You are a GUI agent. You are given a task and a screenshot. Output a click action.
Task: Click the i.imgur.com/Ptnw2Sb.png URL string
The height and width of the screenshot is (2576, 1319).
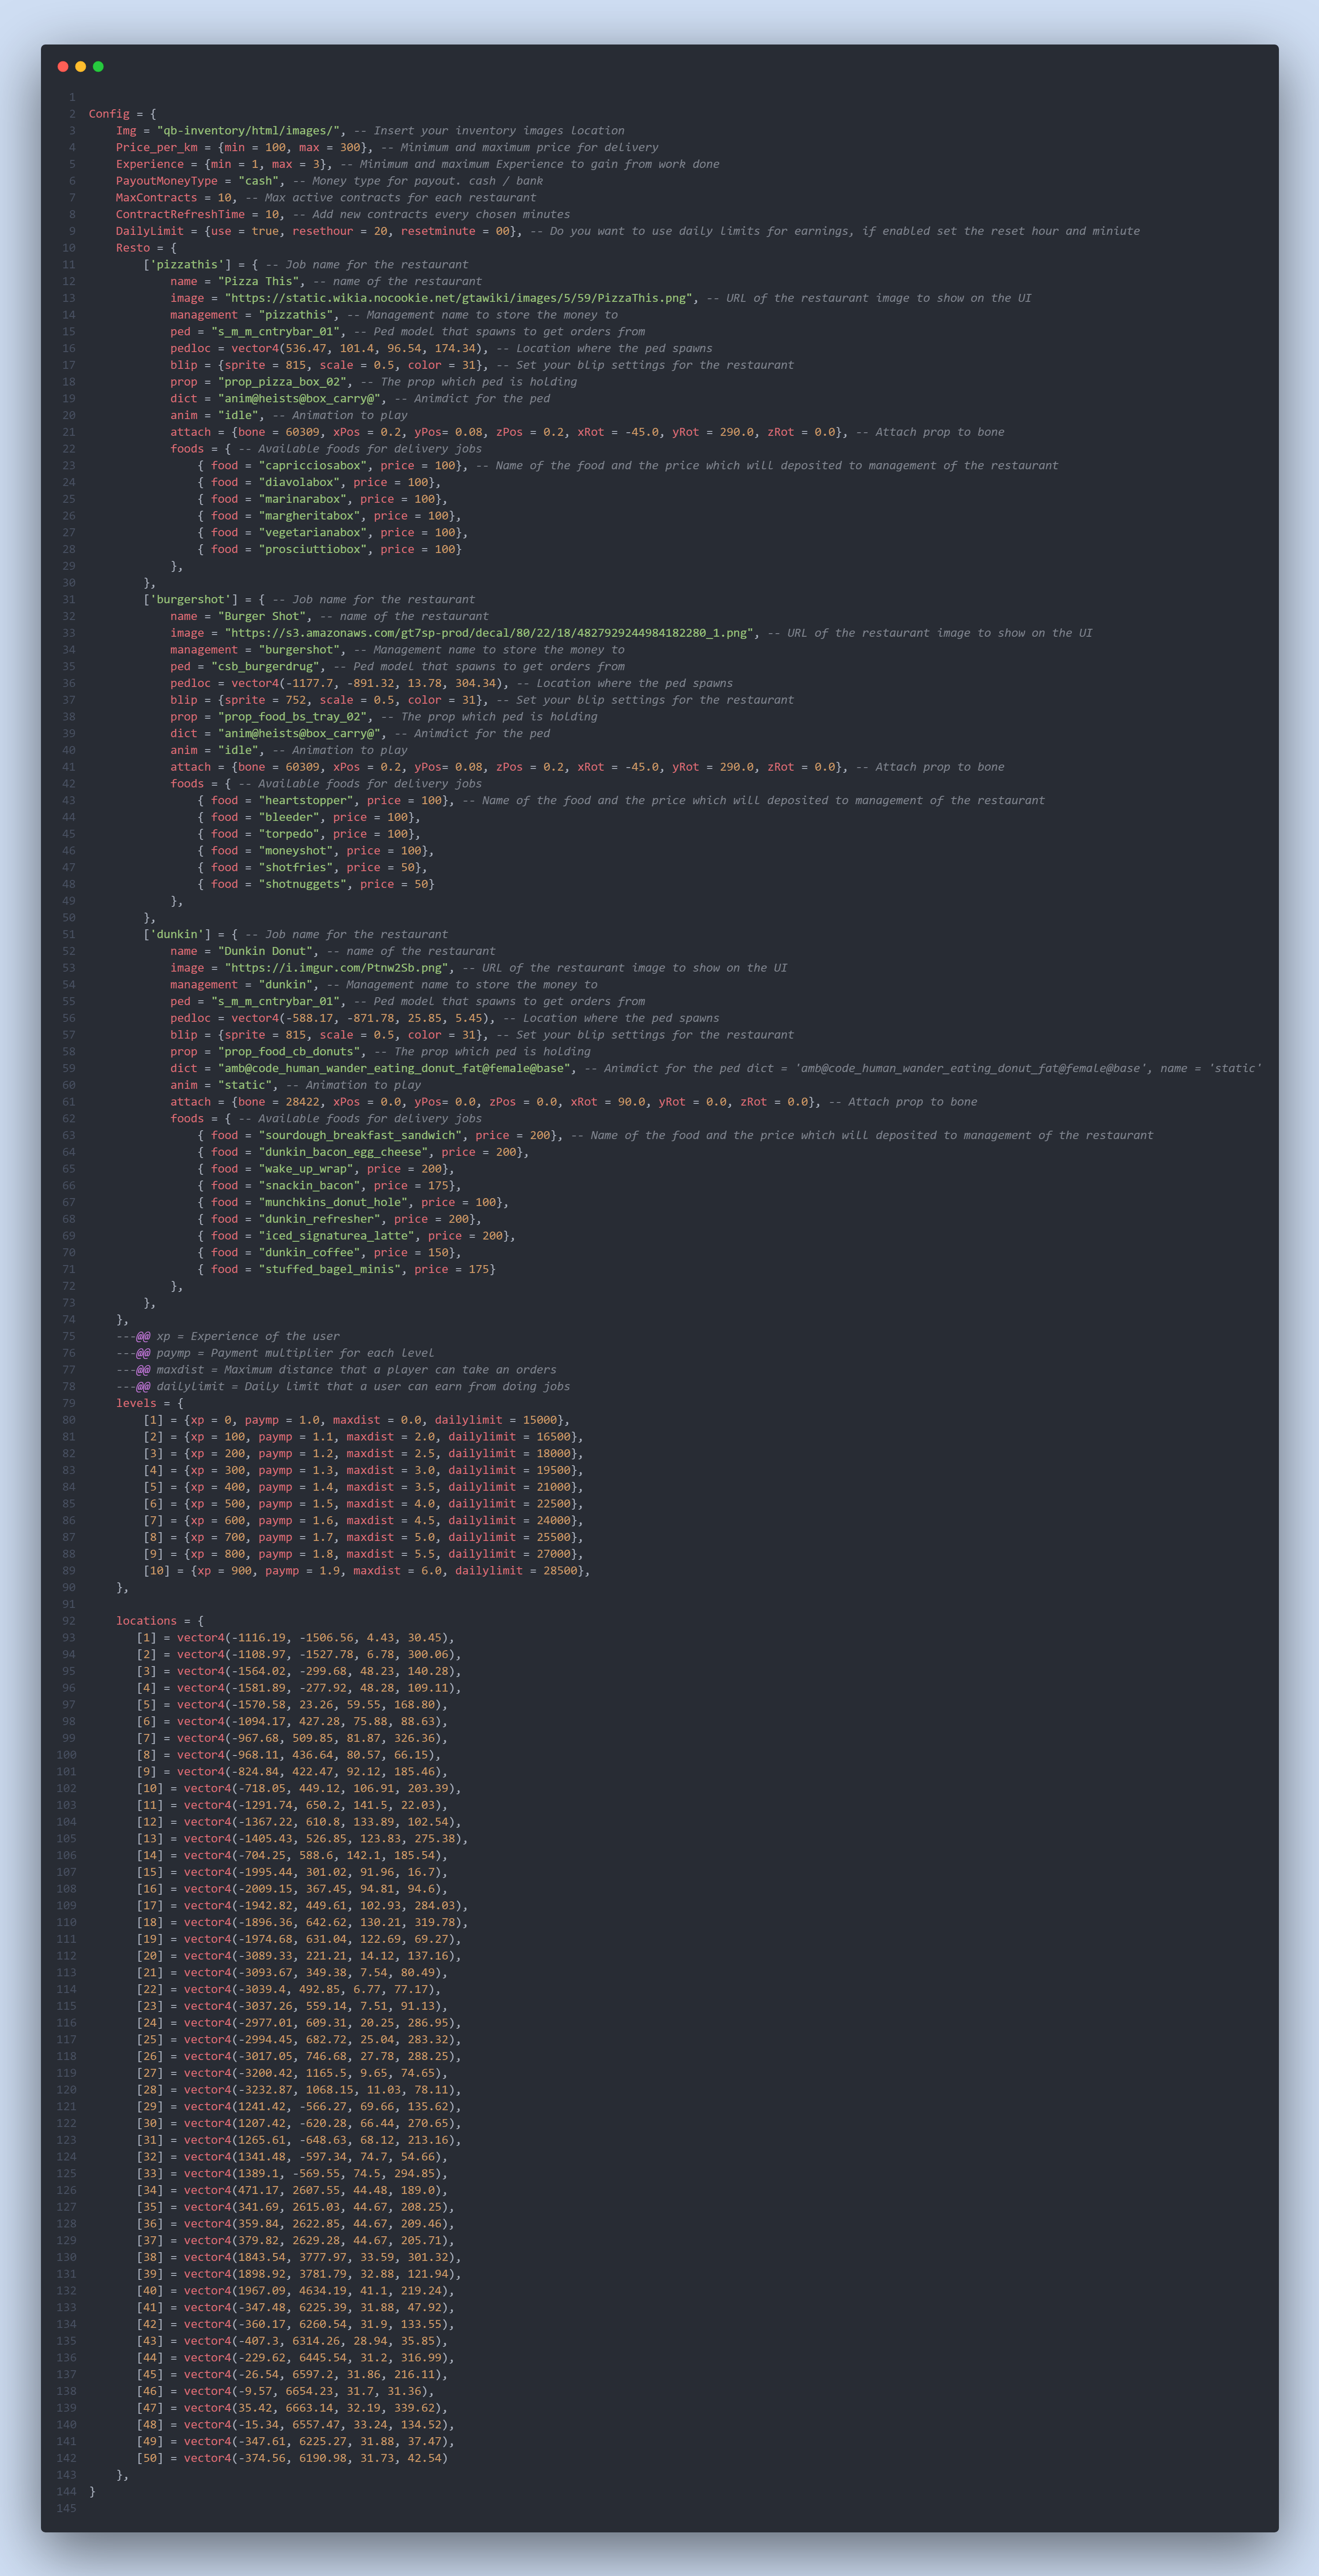pyautogui.click(x=336, y=968)
